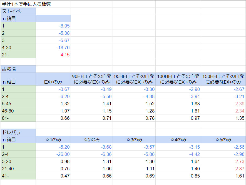Screen dimensions: 246x185
Task: Select the pink 2.39 value cell
Action: click(223, 104)
